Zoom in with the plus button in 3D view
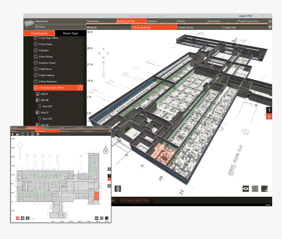The height and width of the screenshot is (239, 282). click(x=103, y=62)
